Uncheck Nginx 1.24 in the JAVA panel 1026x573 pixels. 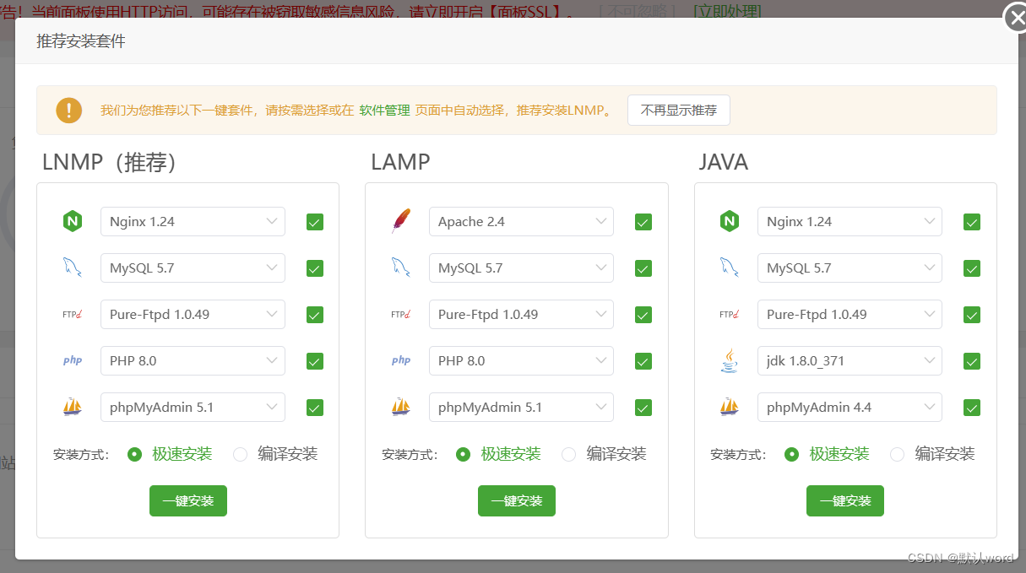click(x=972, y=223)
